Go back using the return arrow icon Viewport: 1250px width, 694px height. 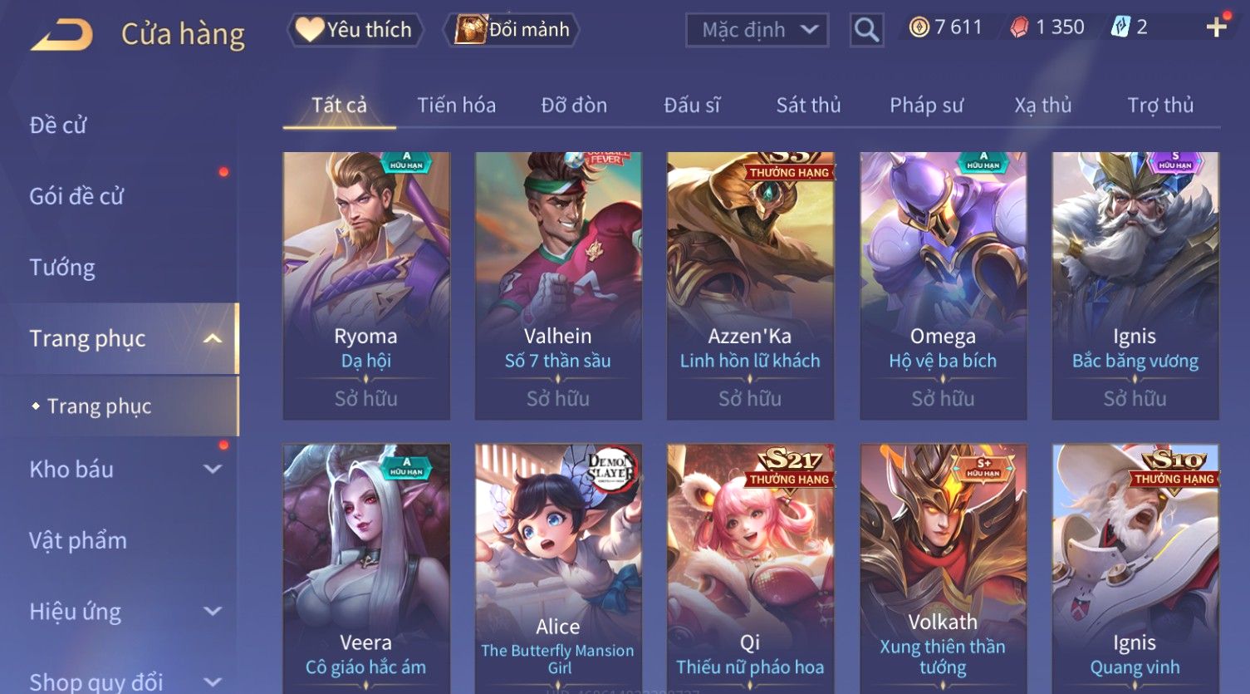(61, 35)
